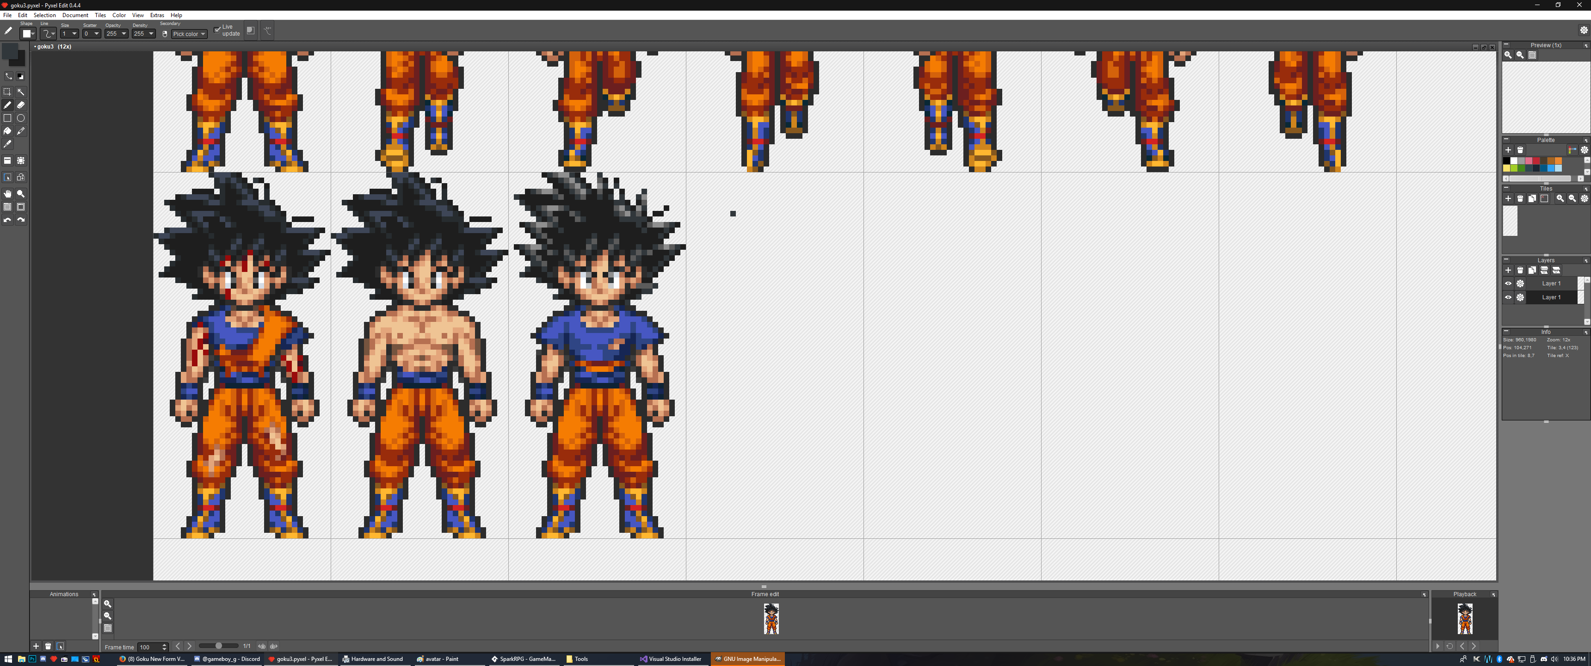Open the Line type dropdown
Viewport: 1591px width, 666px height.
tap(48, 33)
